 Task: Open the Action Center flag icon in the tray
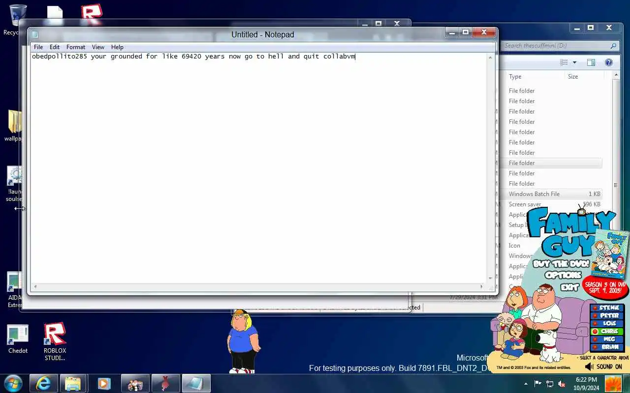(537, 384)
